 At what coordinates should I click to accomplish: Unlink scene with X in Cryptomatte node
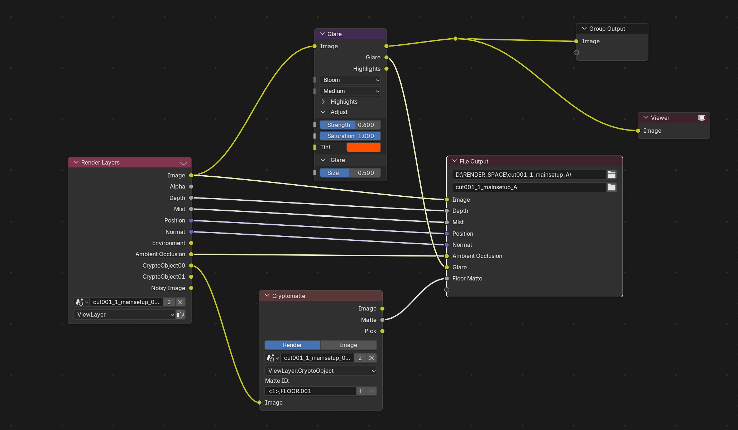(x=372, y=358)
